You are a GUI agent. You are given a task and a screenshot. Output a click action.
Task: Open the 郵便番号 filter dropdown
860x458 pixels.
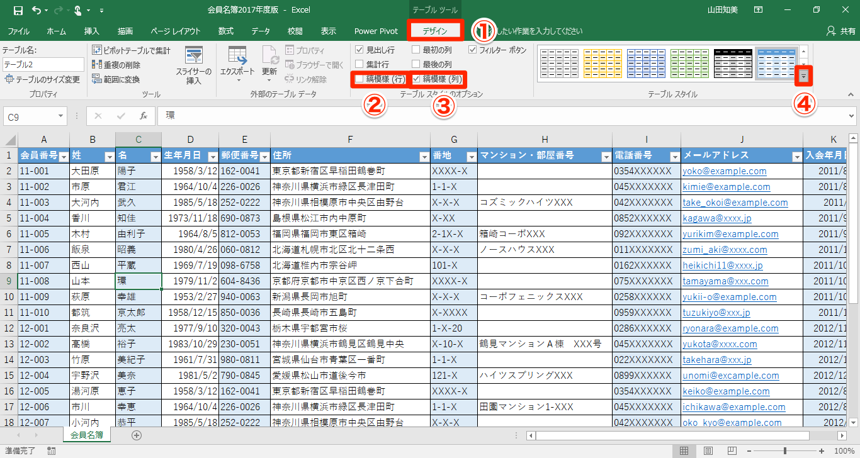pos(264,156)
